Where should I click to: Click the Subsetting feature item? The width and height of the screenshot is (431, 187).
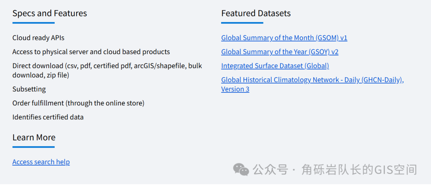coord(29,89)
